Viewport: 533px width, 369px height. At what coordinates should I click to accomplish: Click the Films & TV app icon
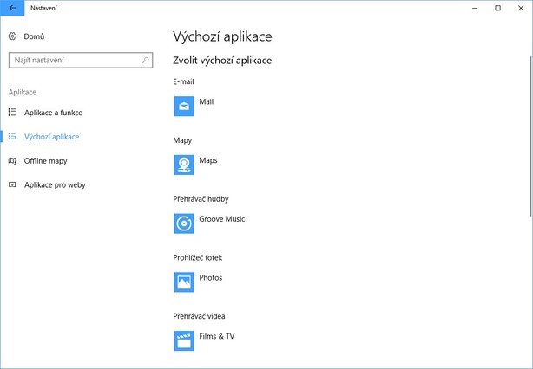coord(184,340)
